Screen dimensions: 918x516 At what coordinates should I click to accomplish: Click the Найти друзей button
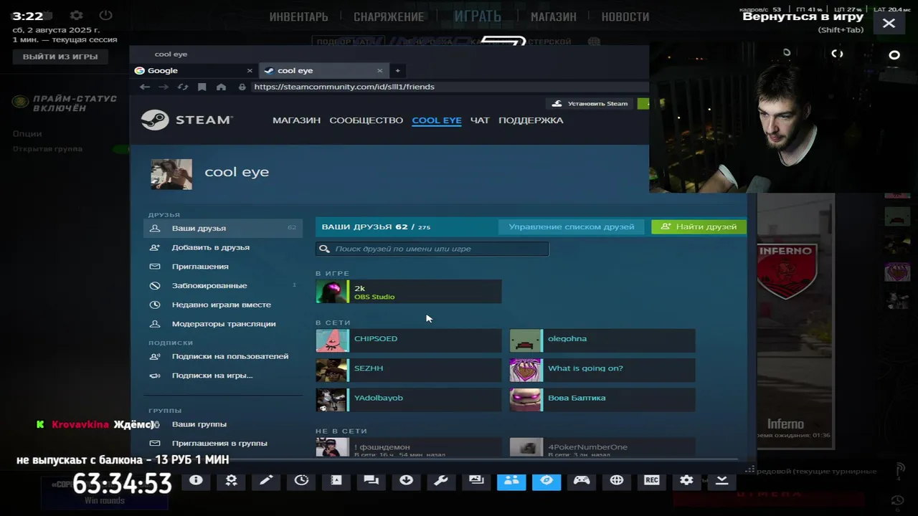(x=699, y=226)
